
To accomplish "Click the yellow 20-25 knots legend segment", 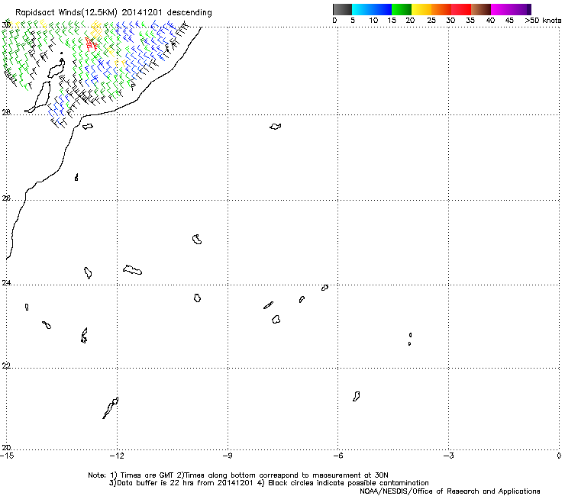I will [421, 9].
